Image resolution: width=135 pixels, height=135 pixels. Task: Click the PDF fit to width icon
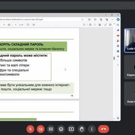[x=9, y=25]
